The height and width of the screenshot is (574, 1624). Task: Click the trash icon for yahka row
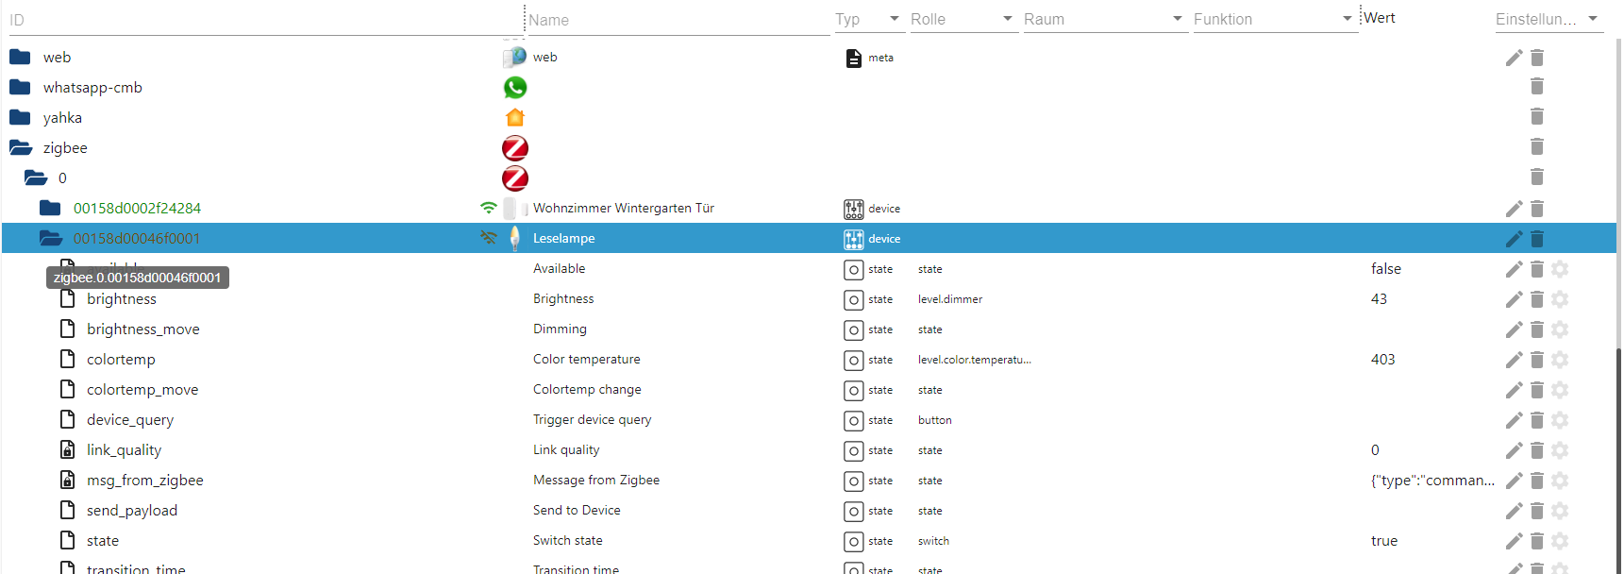(x=1536, y=117)
